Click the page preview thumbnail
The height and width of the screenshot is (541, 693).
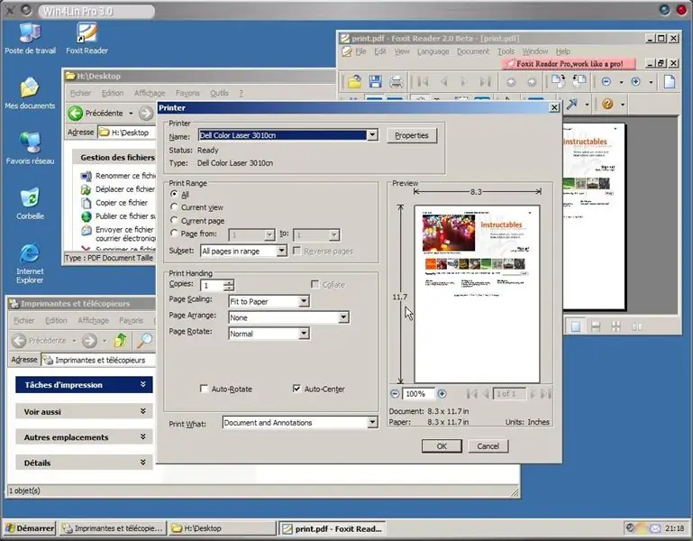[x=477, y=293]
